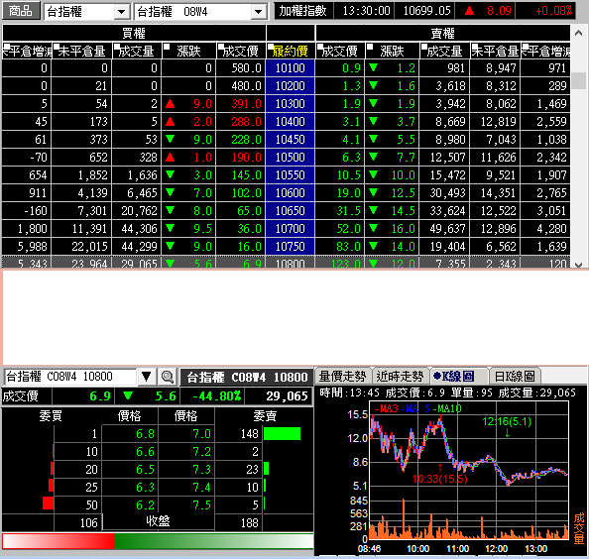Screen dimensions: 589x559
Task: Select the 10100 strike price cell
Action: (290, 68)
